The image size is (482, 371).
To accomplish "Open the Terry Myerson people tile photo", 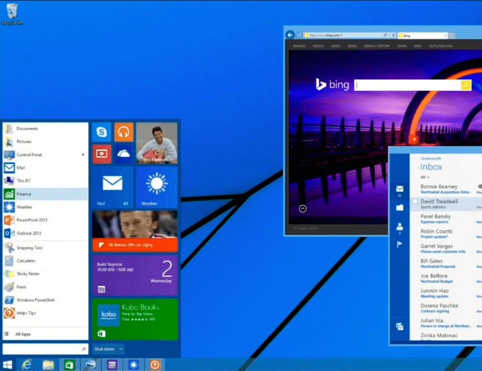I will click(x=157, y=143).
